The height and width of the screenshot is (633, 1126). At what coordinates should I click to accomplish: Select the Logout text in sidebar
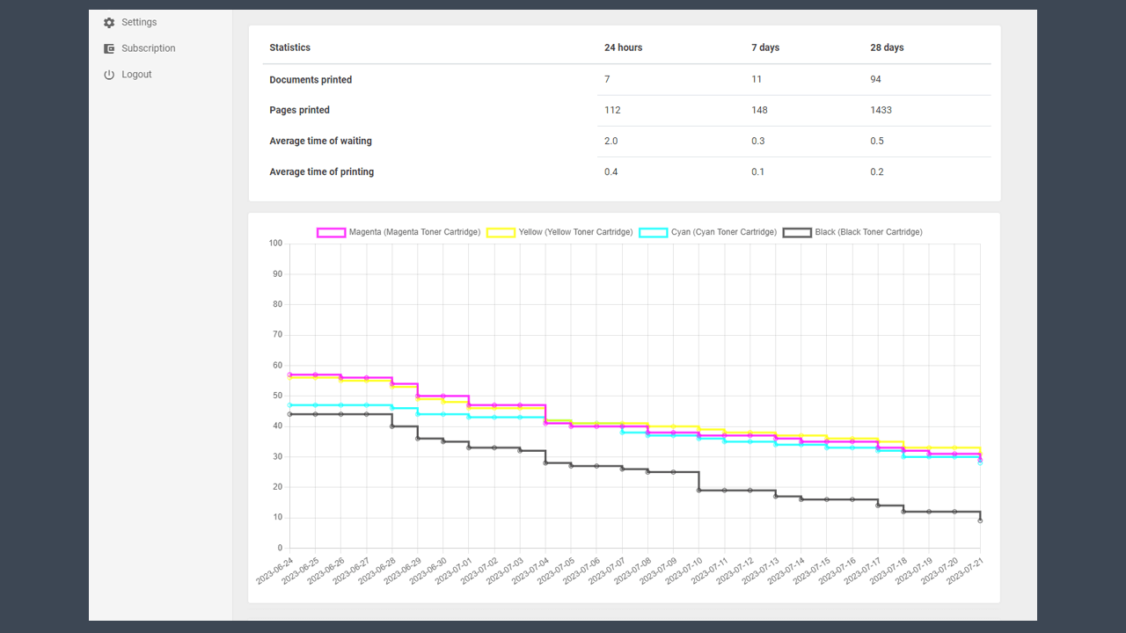tap(136, 75)
